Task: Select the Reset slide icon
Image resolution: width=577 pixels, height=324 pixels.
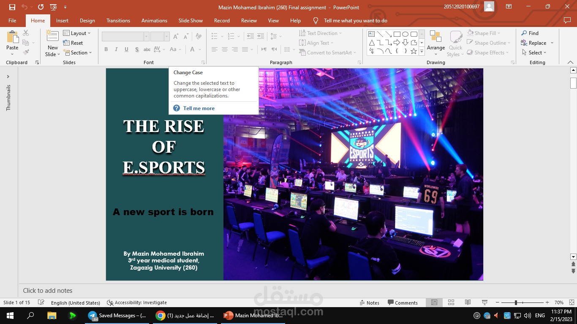Action: click(67, 43)
